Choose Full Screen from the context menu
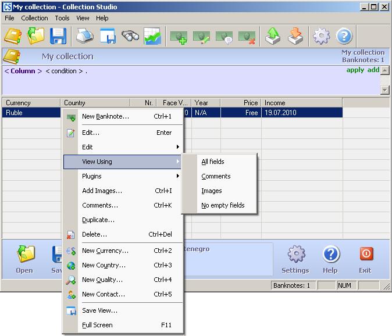The width and height of the screenshot is (392, 336). [x=123, y=325]
